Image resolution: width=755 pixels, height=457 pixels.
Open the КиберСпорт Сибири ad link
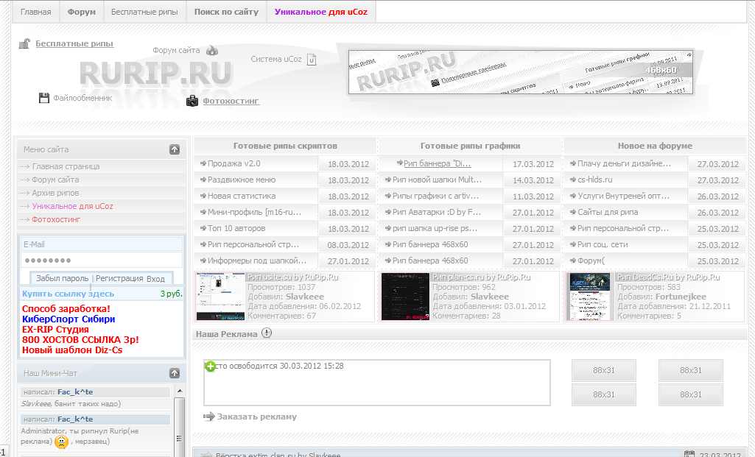click(69, 319)
